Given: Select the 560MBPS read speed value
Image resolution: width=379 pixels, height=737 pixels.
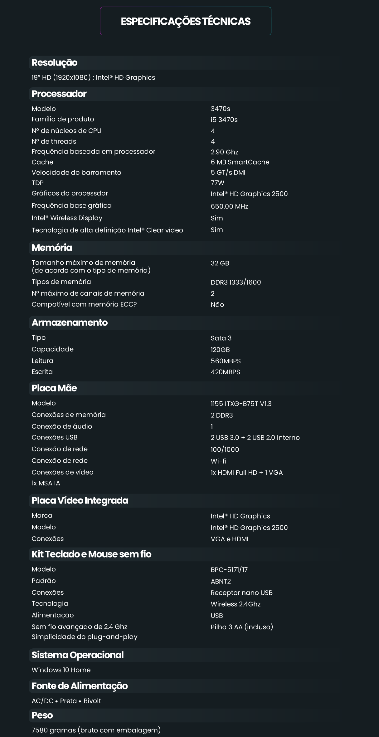Looking at the screenshot, I should pos(226,361).
